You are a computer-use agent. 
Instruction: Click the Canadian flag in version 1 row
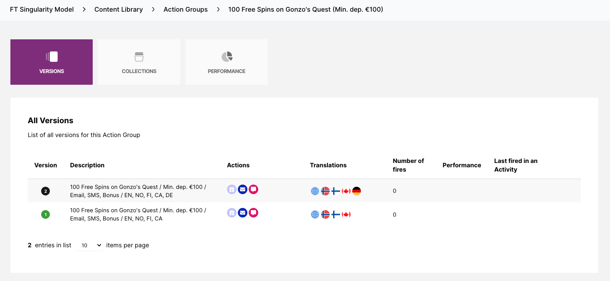click(x=346, y=214)
